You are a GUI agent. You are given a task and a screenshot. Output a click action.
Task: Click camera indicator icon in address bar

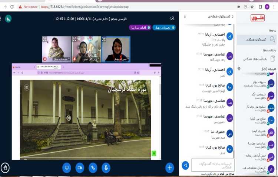click(x=239, y=7)
